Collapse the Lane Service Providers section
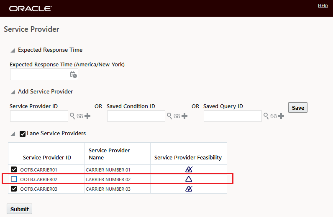The image size is (333, 217). pos(13,134)
